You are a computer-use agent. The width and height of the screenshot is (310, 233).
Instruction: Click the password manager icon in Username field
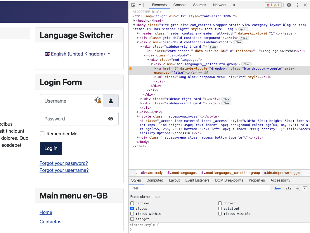click(98, 100)
